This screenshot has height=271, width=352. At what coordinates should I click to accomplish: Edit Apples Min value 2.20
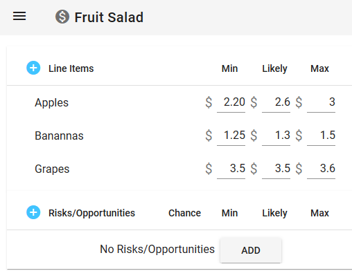click(x=231, y=102)
